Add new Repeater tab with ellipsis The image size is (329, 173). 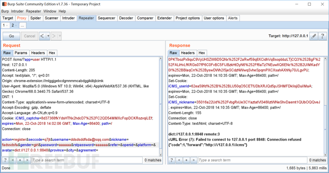click(22, 26)
